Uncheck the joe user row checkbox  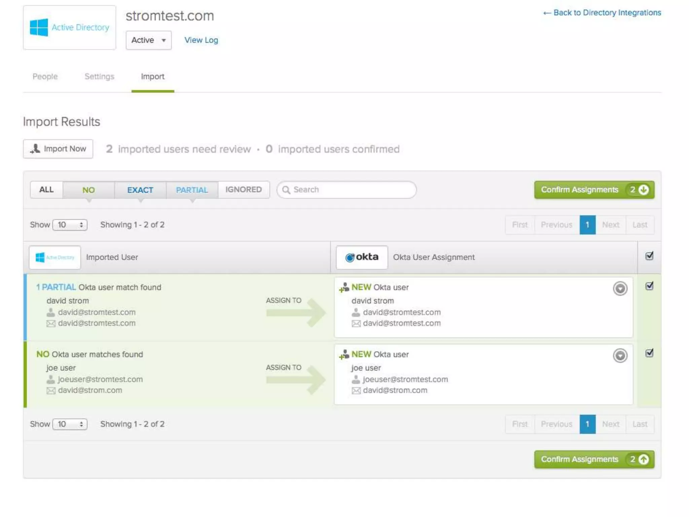(649, 353)
